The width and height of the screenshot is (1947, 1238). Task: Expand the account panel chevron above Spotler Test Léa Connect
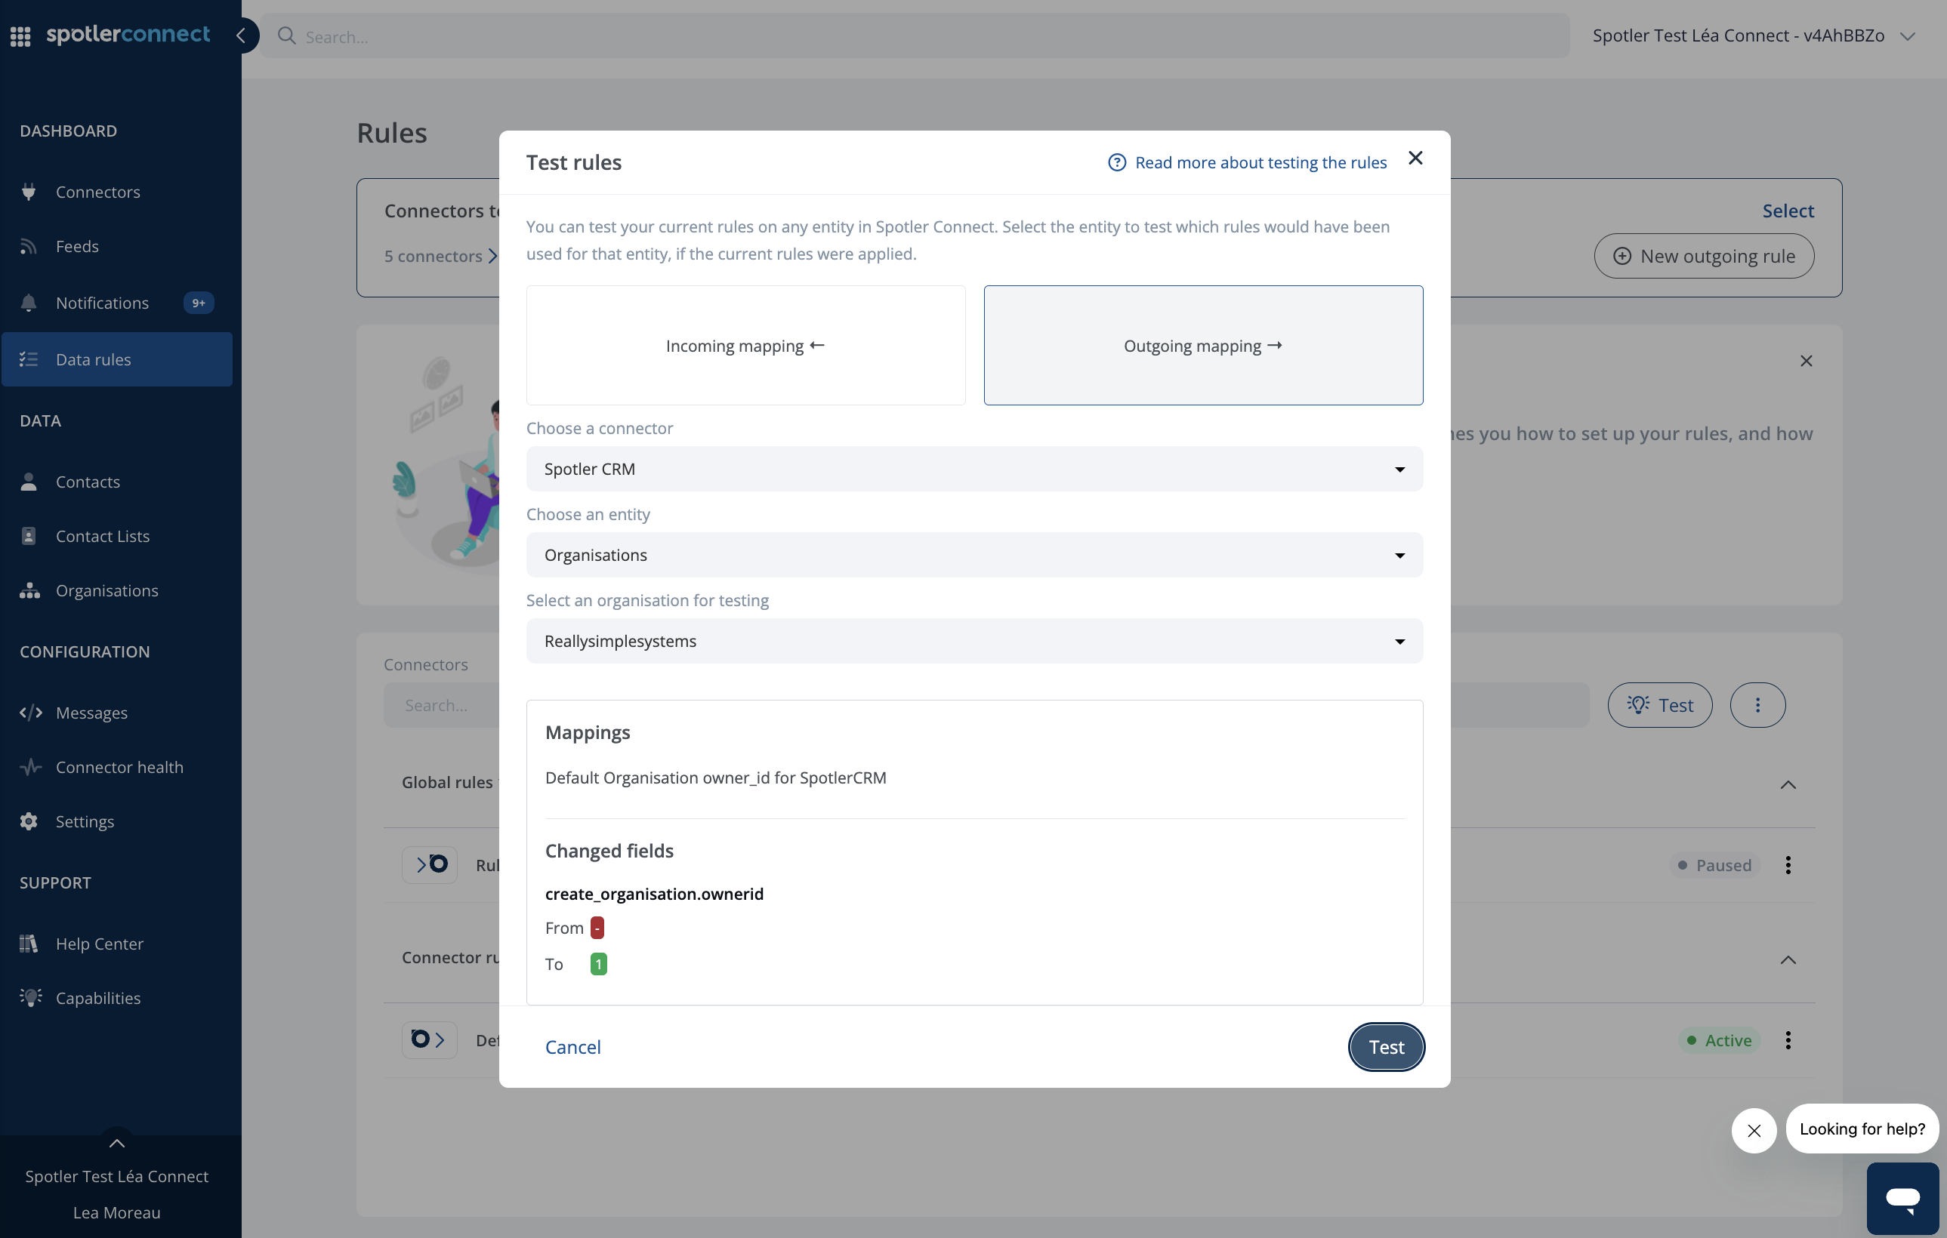(117, 1142)
